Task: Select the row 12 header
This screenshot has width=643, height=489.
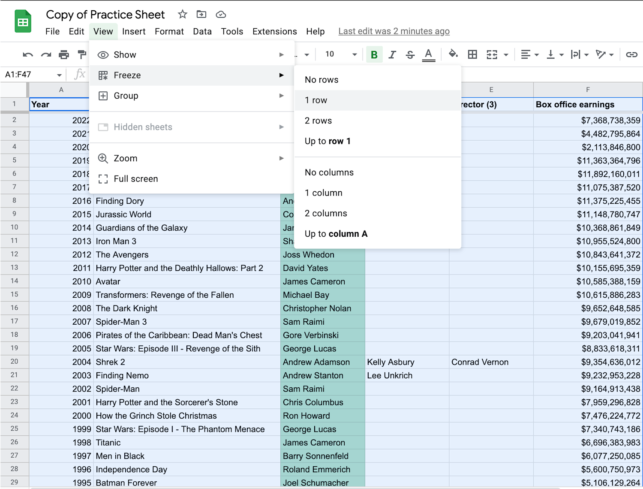Action: pos(14,254)
